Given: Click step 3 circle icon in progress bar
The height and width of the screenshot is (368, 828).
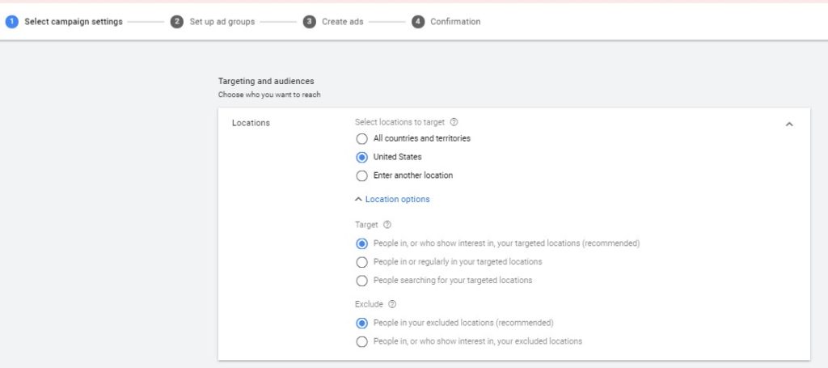Looking at the screenshot, I should click(x=310, y=22).
